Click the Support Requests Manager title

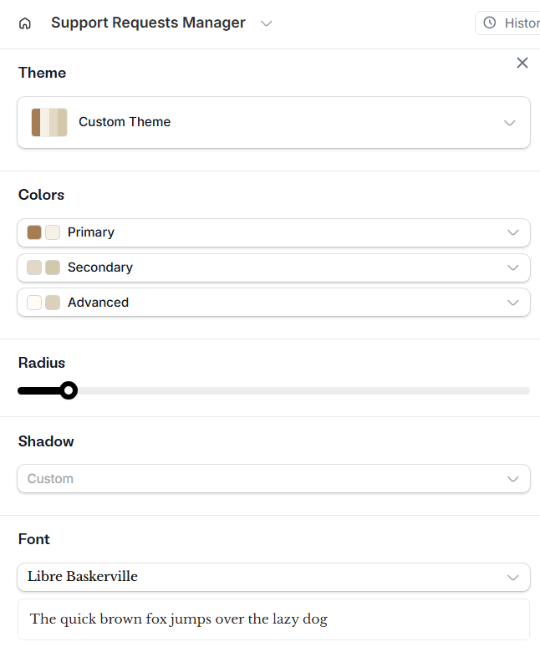coord(148,23)
